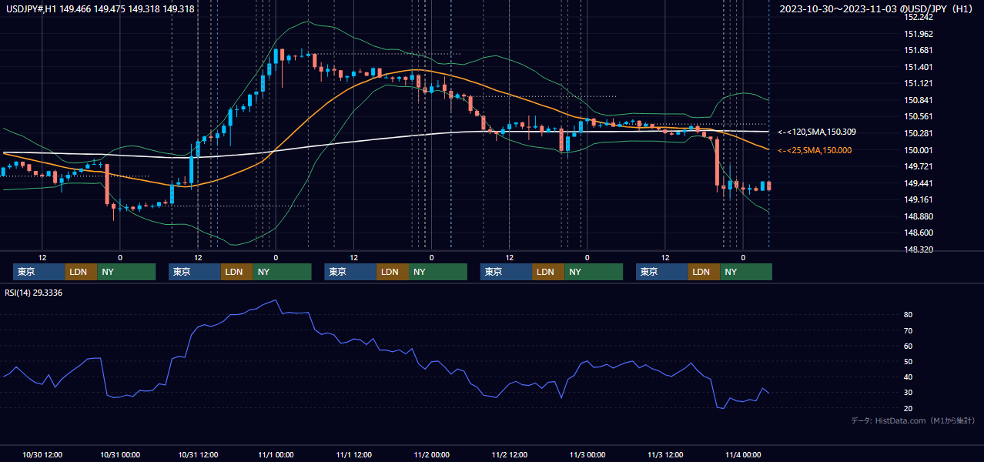
Task: Click the USDJPY#,H1 price header text
Action: [x=100, y=8]
